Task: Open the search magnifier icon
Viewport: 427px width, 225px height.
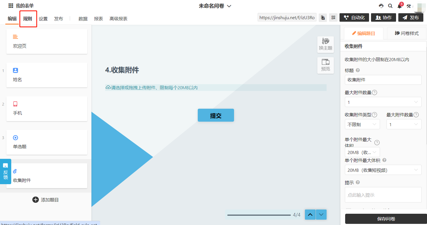Action: click(x=390, y=6)
